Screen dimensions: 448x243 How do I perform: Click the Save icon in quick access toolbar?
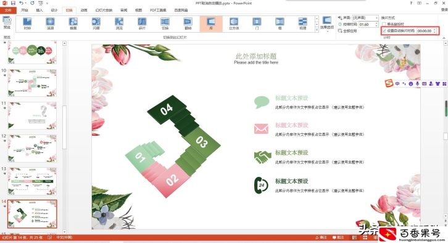click(13, 3)
